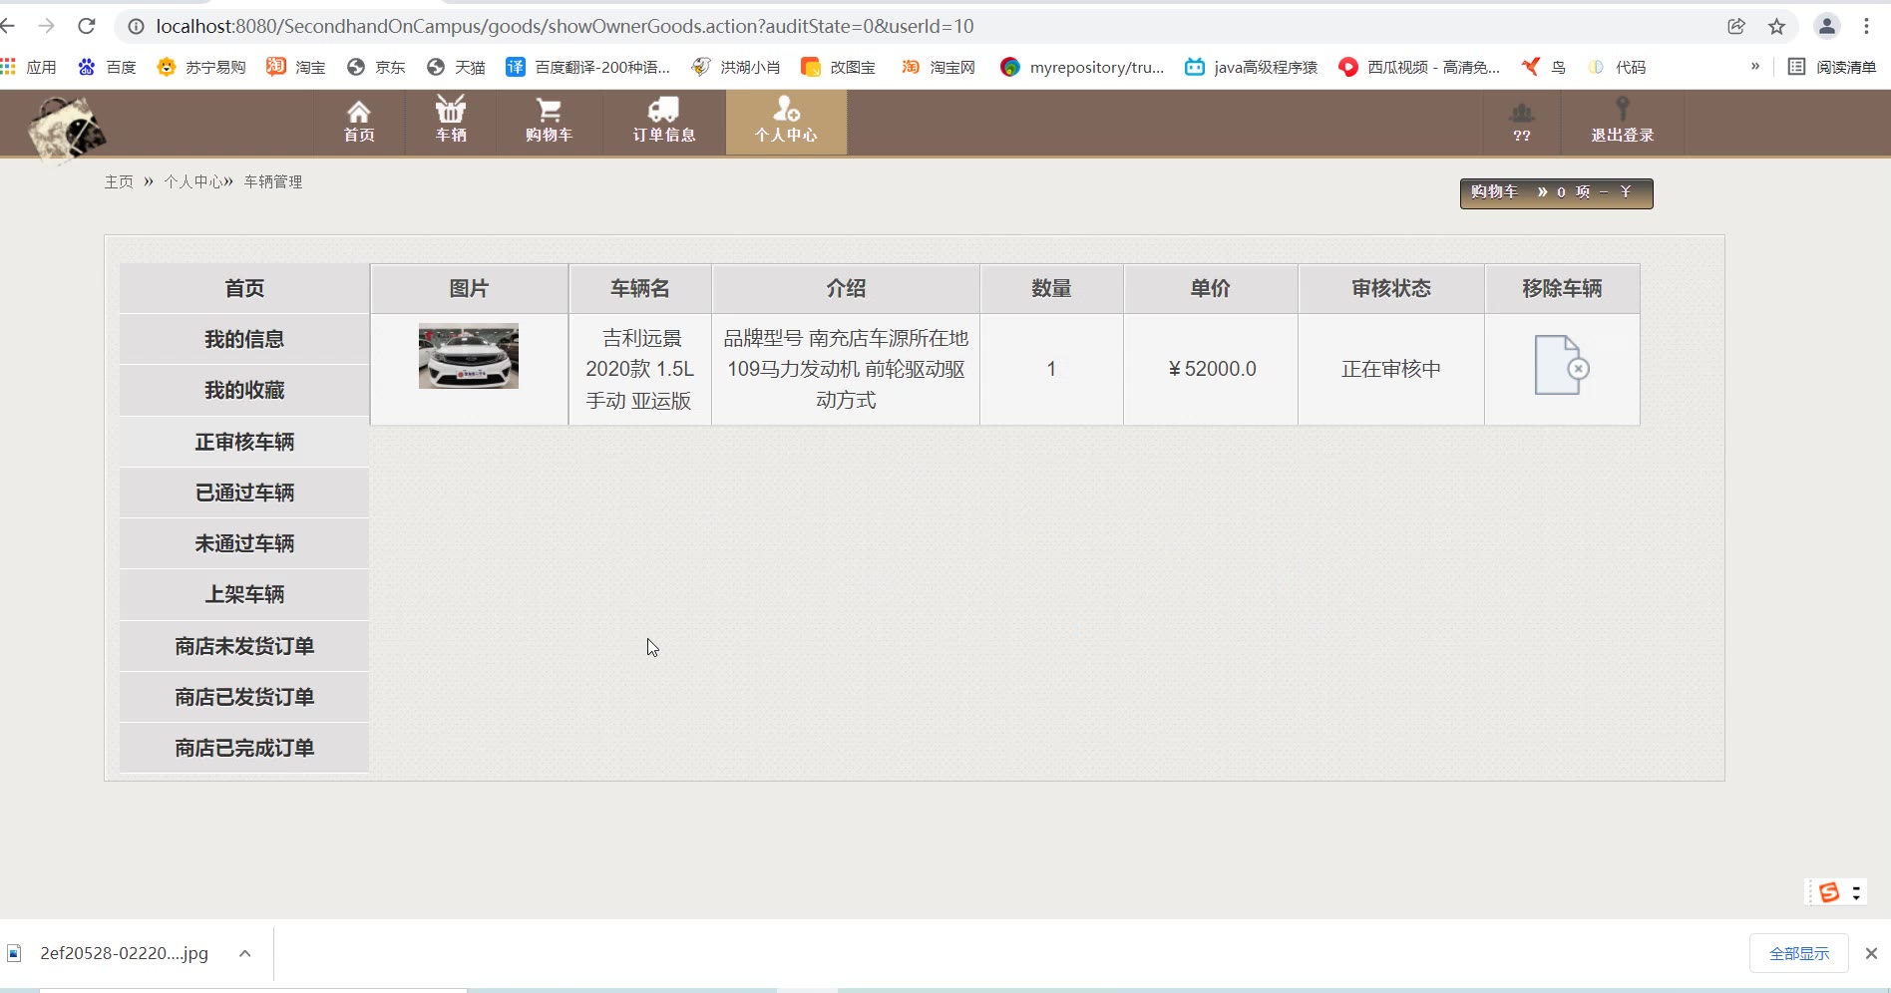
Task: Click the 全部显示 downloads button
Action: [1798, 954]
